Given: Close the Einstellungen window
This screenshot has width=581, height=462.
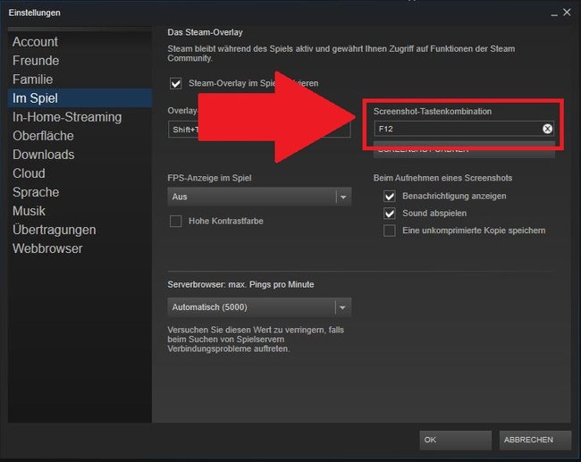Looking at the screenshot, I should click(567, 13).
